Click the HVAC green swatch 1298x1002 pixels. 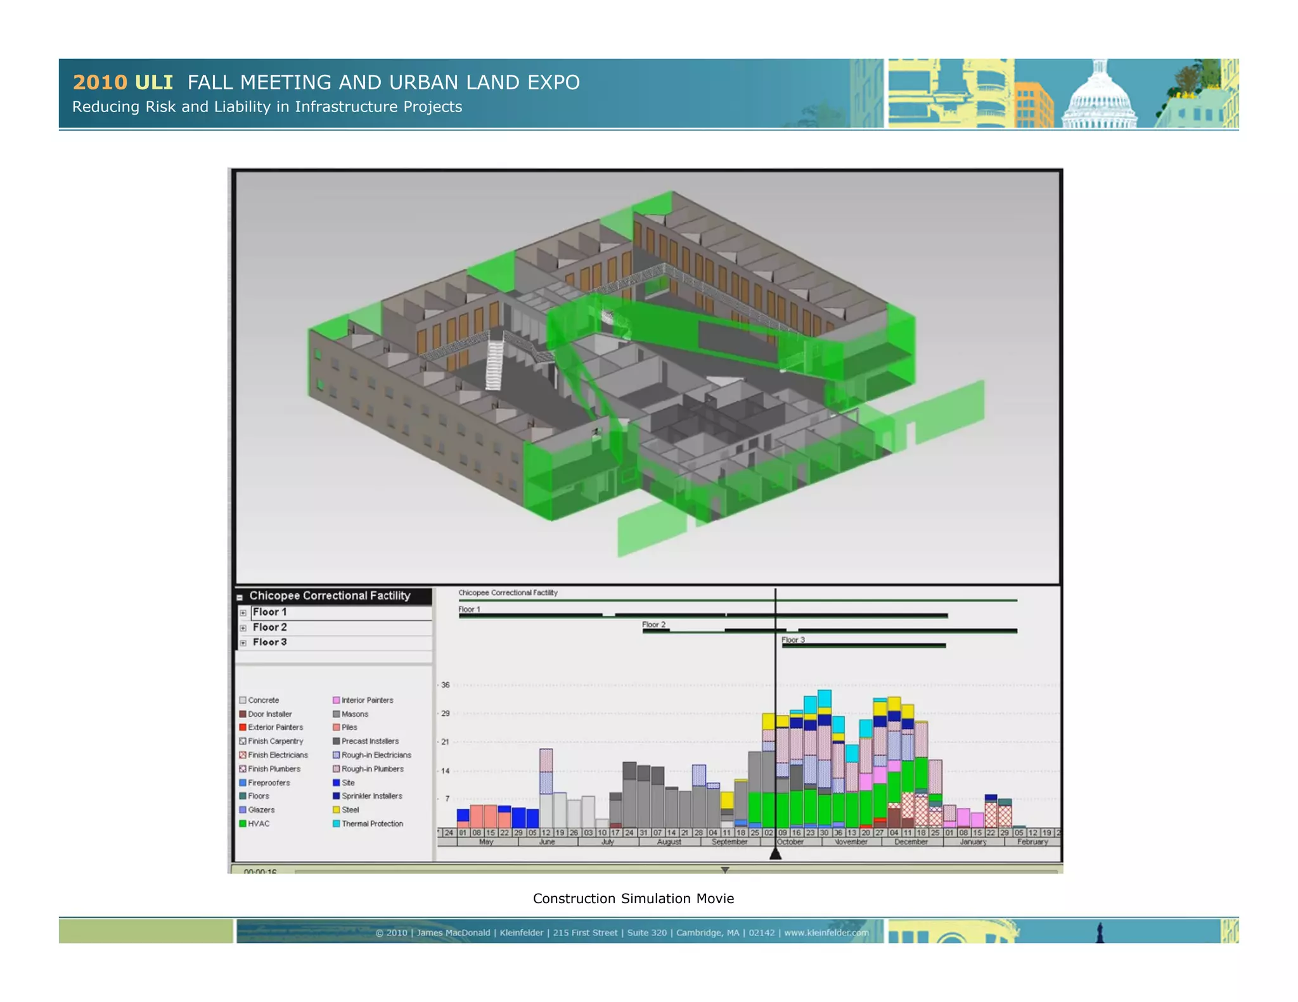point(243,825)
